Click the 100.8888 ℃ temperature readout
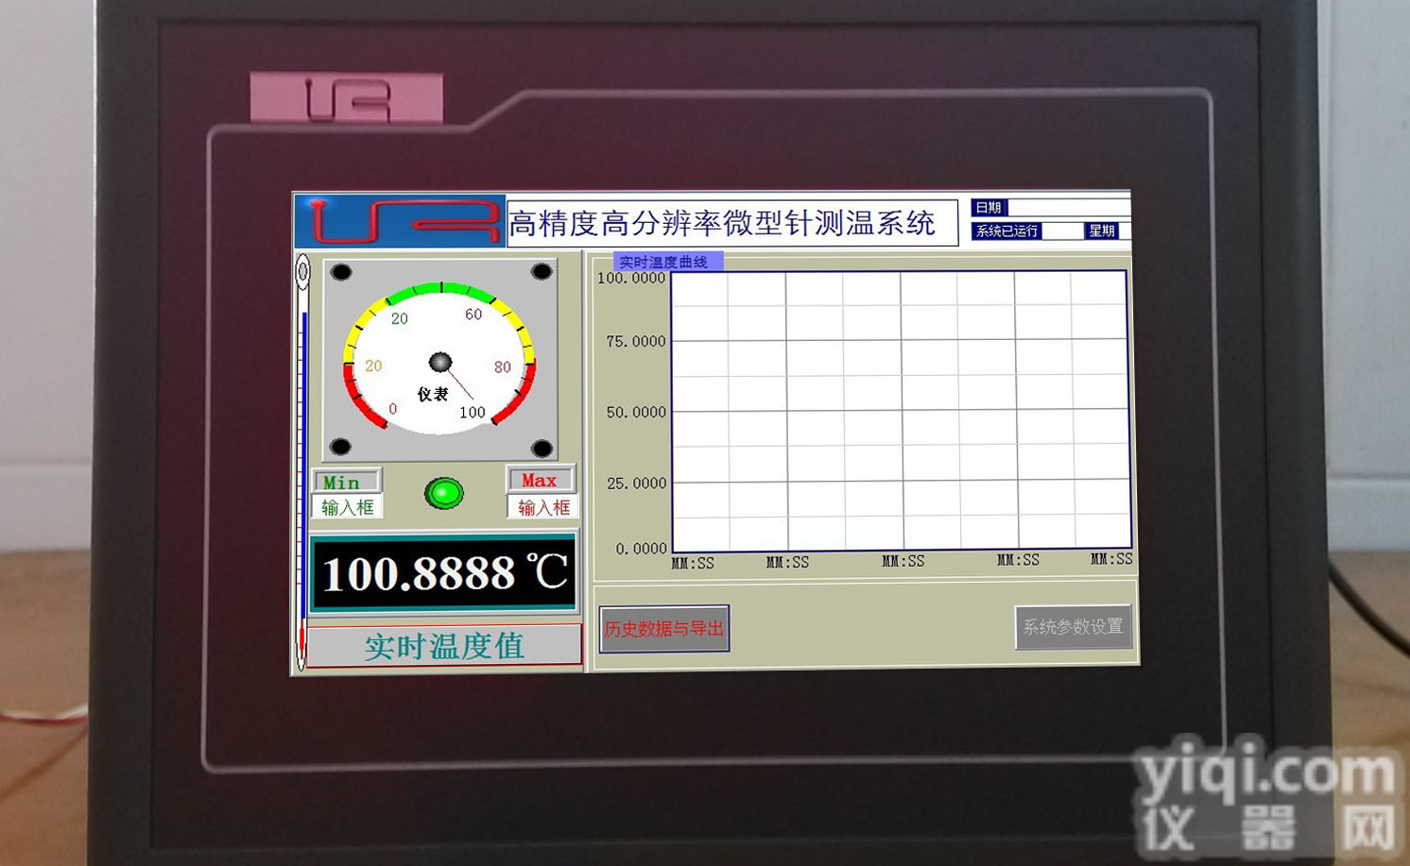This screenshot has width=1410, height=866. (443, 573)
